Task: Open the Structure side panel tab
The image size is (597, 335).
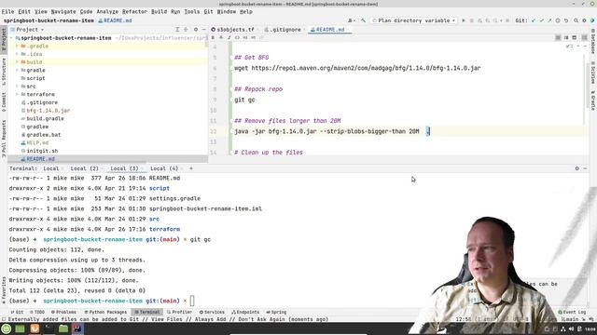Action: click(x=4, y=72)
